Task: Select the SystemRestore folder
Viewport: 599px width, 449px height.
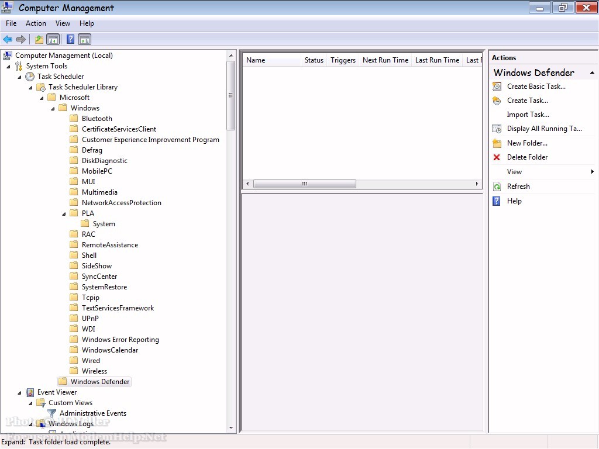Action: (104, 287)
